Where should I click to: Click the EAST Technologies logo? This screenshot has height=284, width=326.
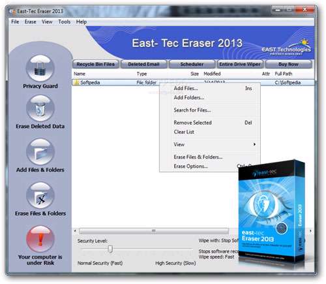tap(286, 48)
